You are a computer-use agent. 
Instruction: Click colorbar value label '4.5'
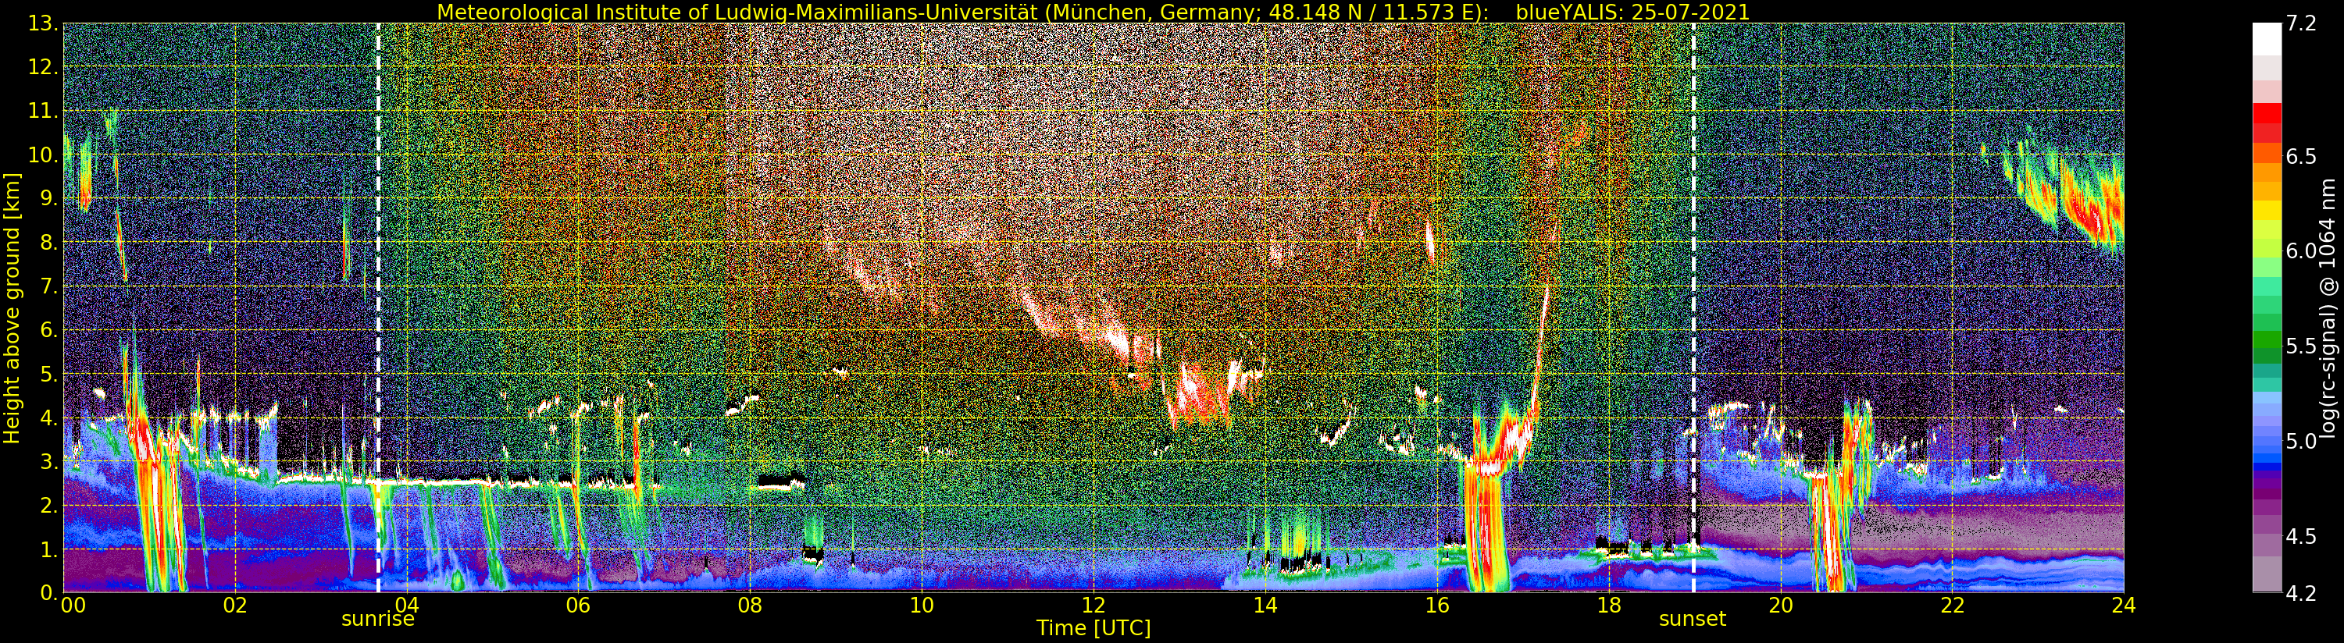pos(2300,535)
